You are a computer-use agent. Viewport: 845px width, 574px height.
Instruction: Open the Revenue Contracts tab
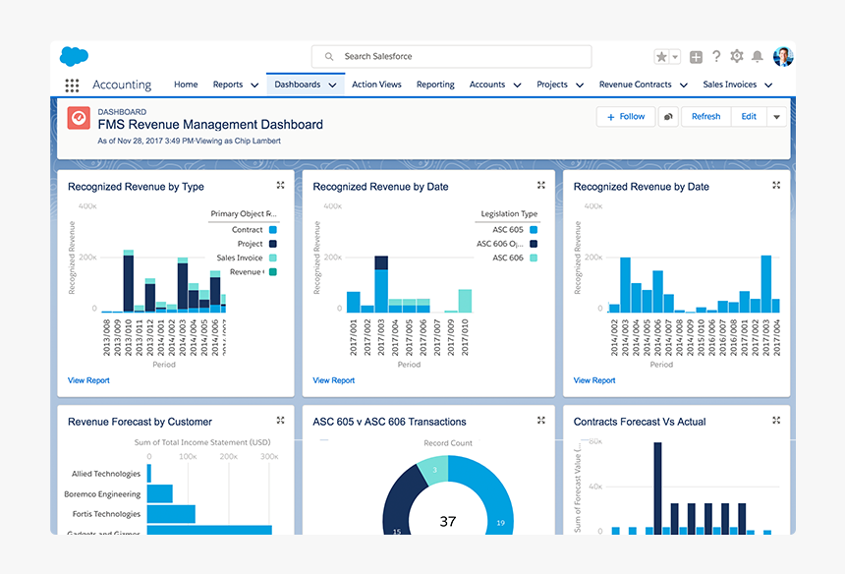pos(636,85)
